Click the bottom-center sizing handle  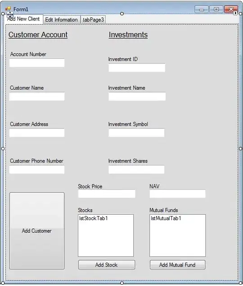click(x=122, y=283)
